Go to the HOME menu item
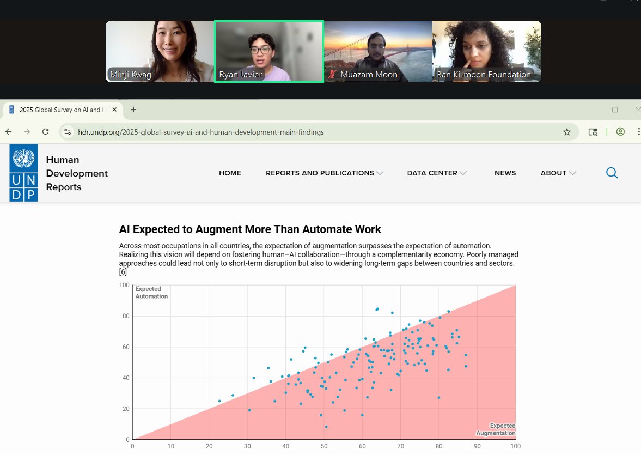This screenshot has width=641, height=455. click(x=230, y=173)
